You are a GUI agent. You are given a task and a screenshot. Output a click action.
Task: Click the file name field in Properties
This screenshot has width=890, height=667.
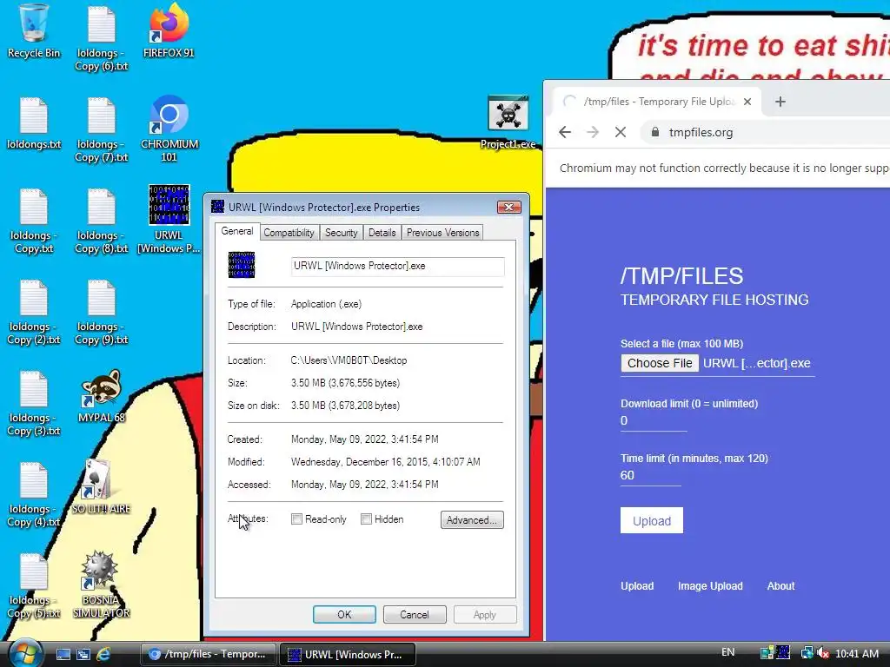397,267
